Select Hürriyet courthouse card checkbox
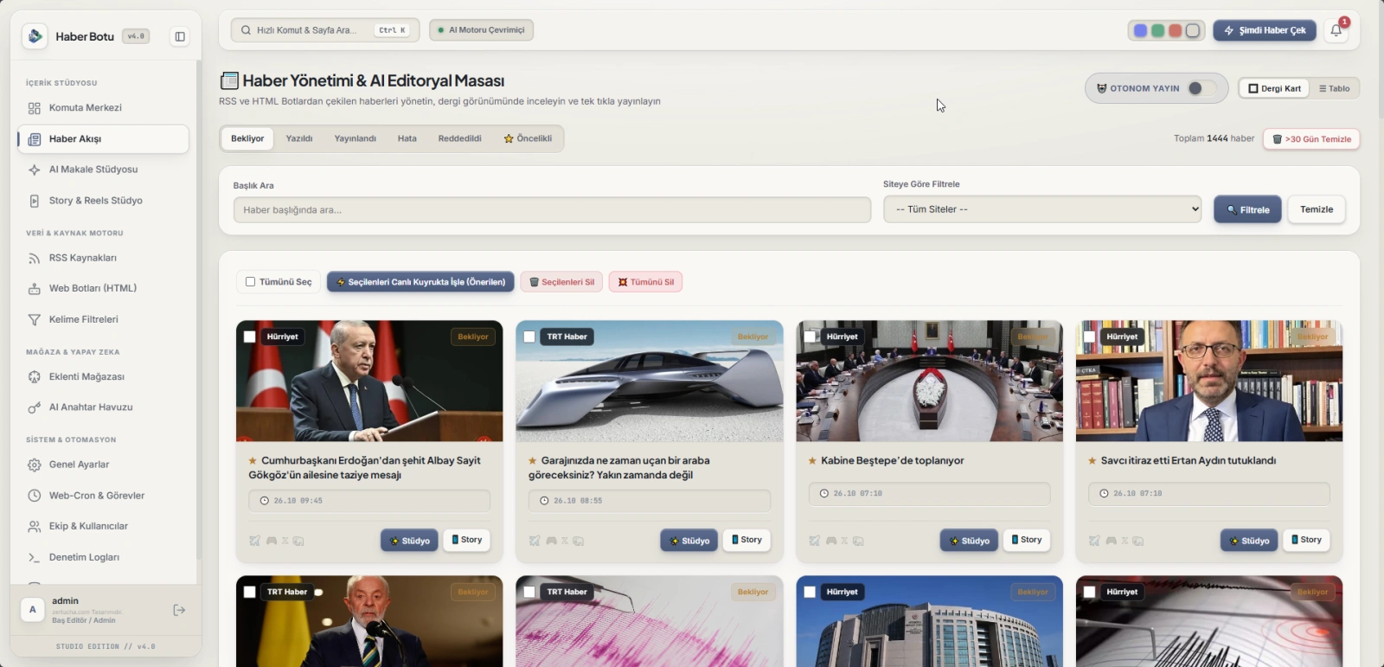This screenshot has width=1384, height=667. click(x=810, y=592)
